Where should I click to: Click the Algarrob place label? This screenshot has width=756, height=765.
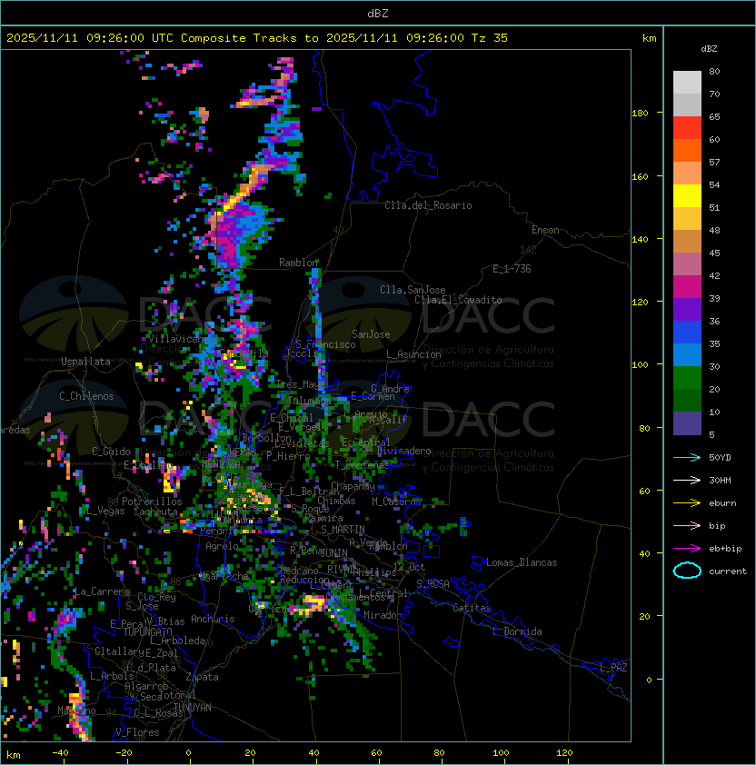146,686
